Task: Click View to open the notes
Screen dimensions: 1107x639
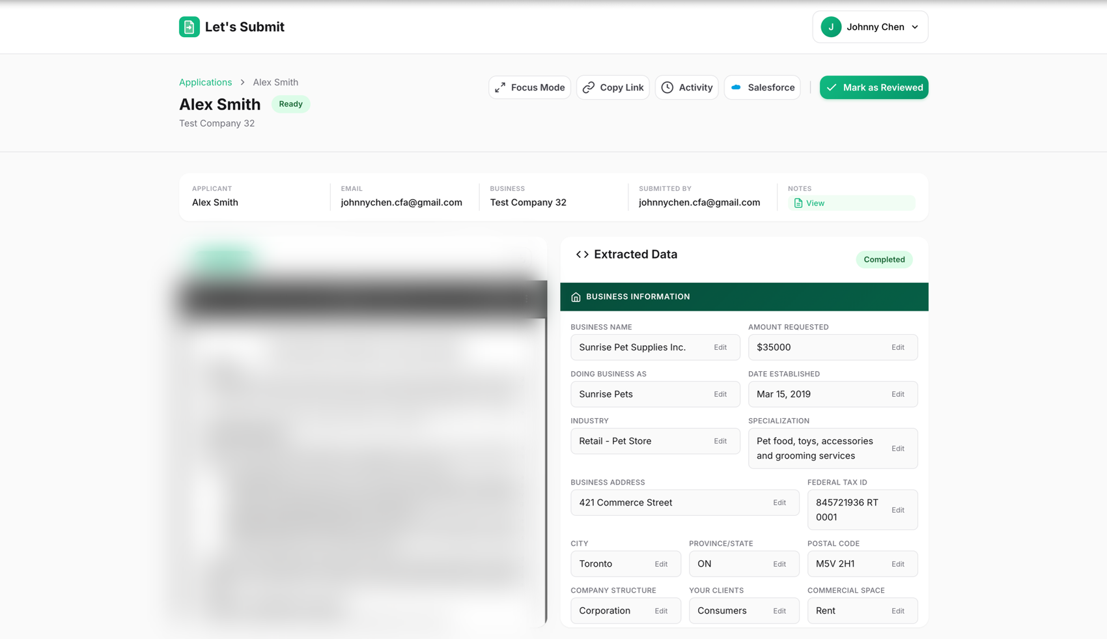Action: [815, 203]
